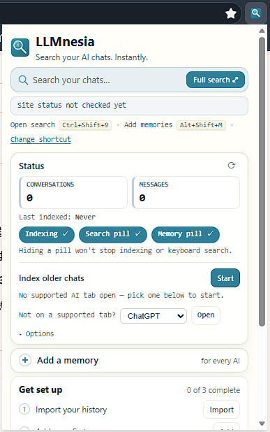This screenshot has width=270, height=432.
Task: Click the magnifier icon in search box
Action: click(x=23, y=80)
